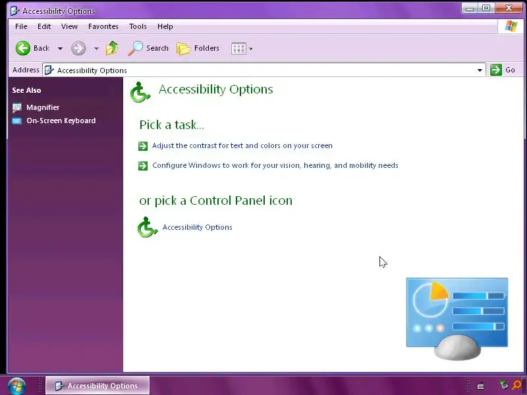Open Back history dropdown arrow
This screenshot has width=527, height=395.
[60, 49]
